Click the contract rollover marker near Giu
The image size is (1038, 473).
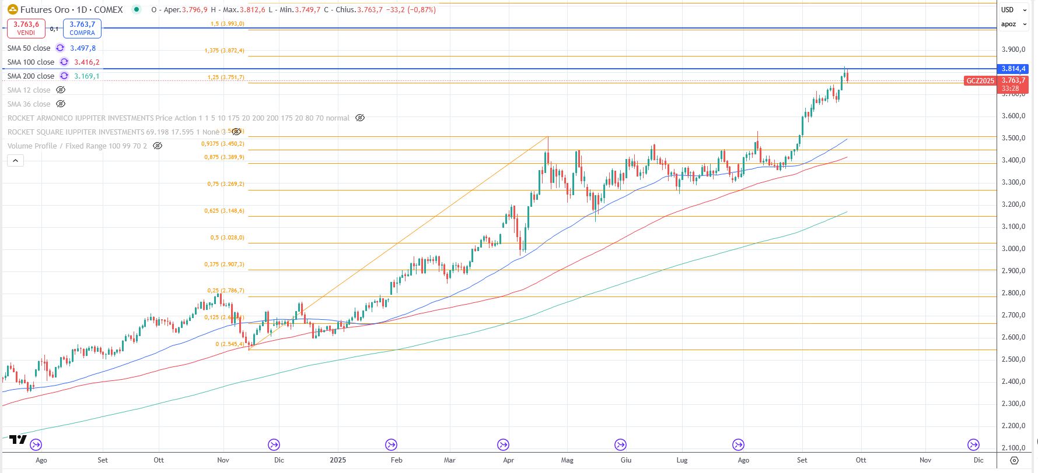[620, 445]
